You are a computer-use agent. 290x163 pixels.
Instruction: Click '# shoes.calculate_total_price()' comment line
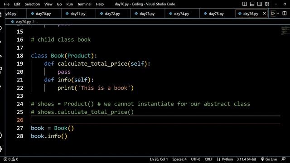coord(82,112)
